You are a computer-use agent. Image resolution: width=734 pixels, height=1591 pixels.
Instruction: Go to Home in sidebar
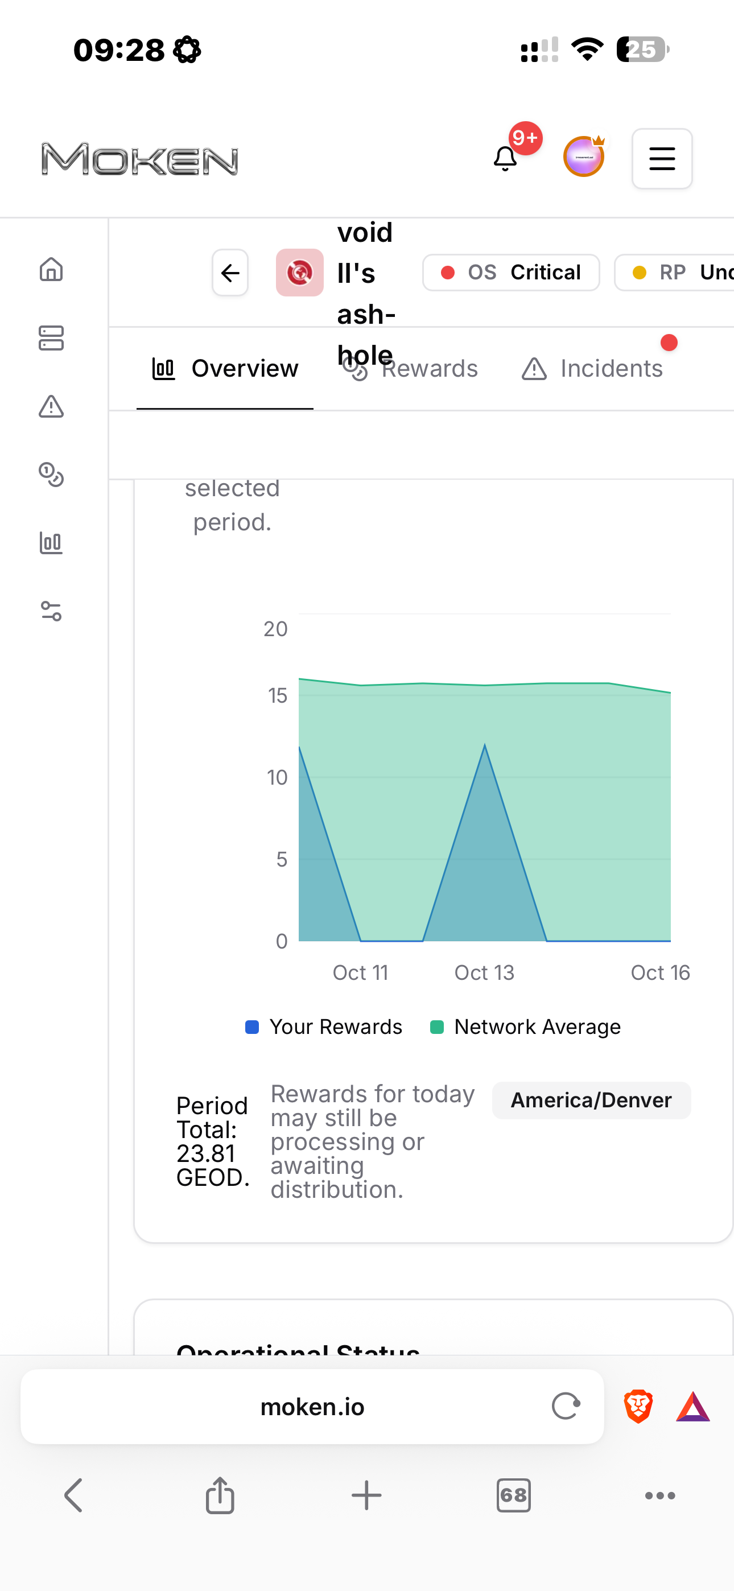(51, 269)
